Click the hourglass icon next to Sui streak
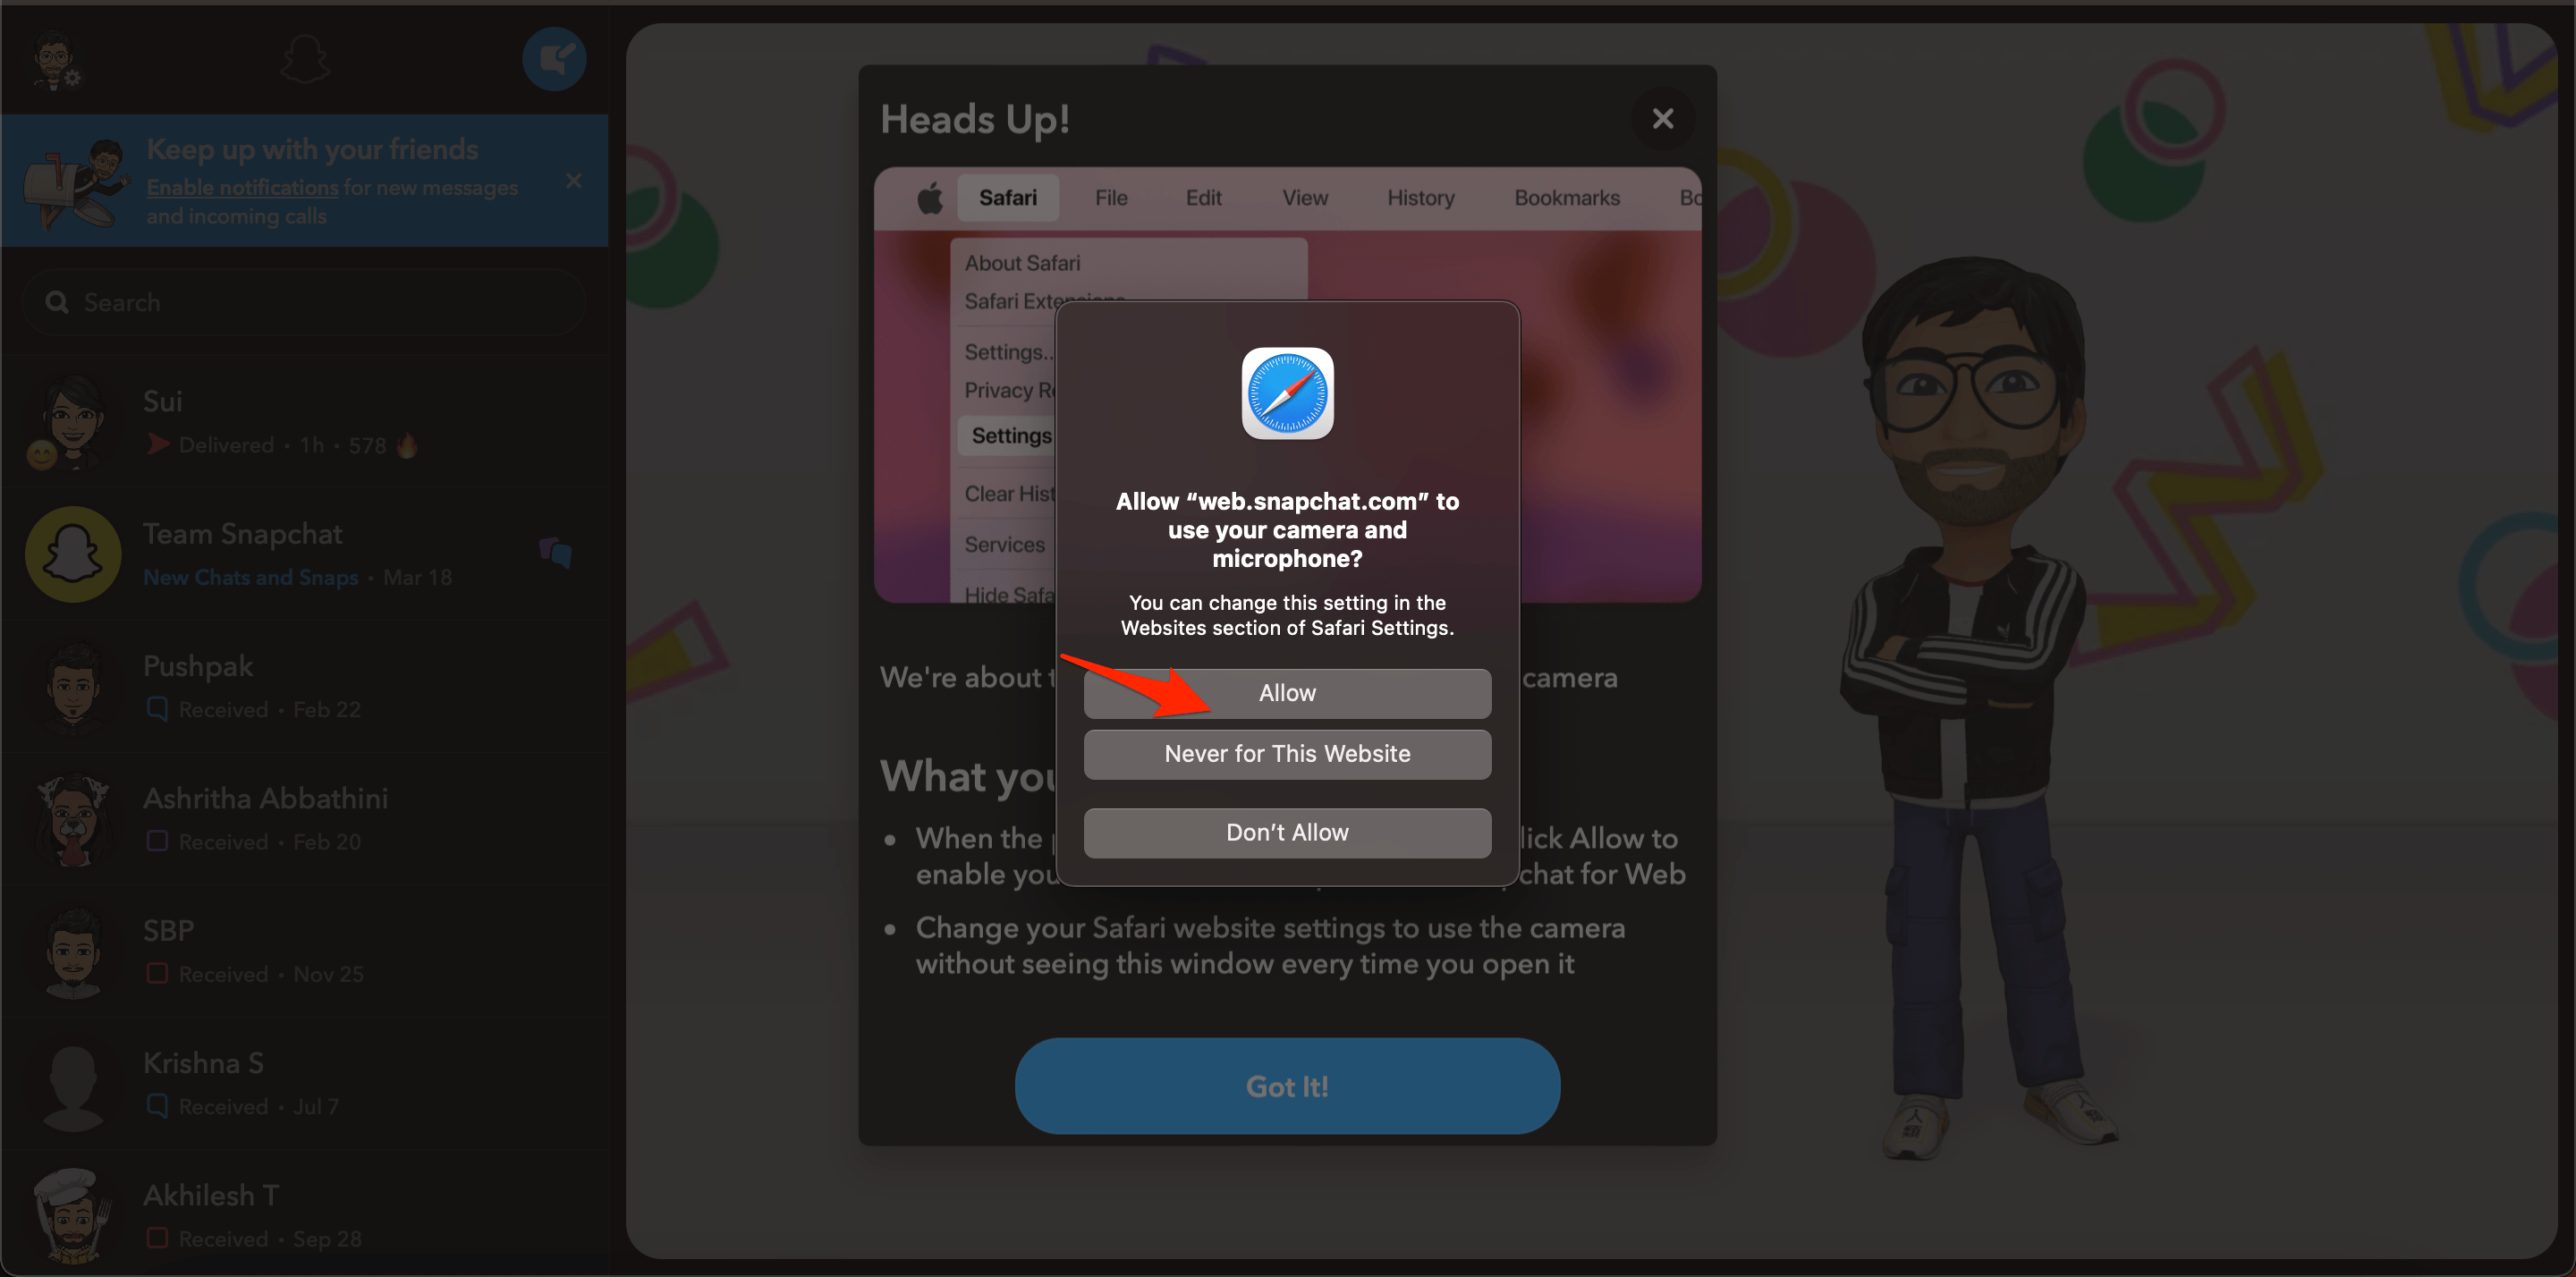The width and height of the screenshot is (2576, 1277). point(409,444)
